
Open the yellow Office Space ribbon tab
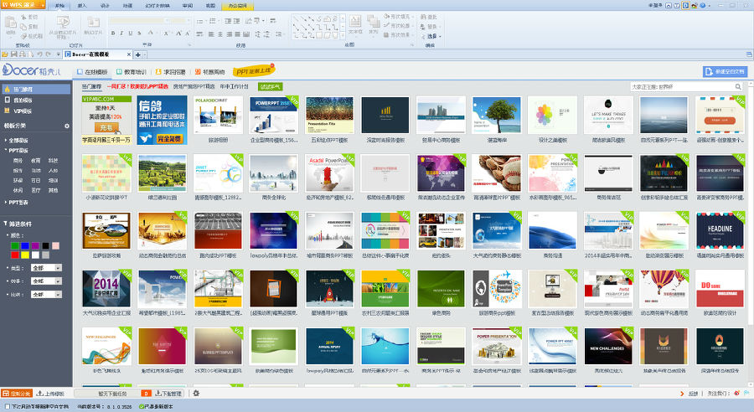[238, 6]
